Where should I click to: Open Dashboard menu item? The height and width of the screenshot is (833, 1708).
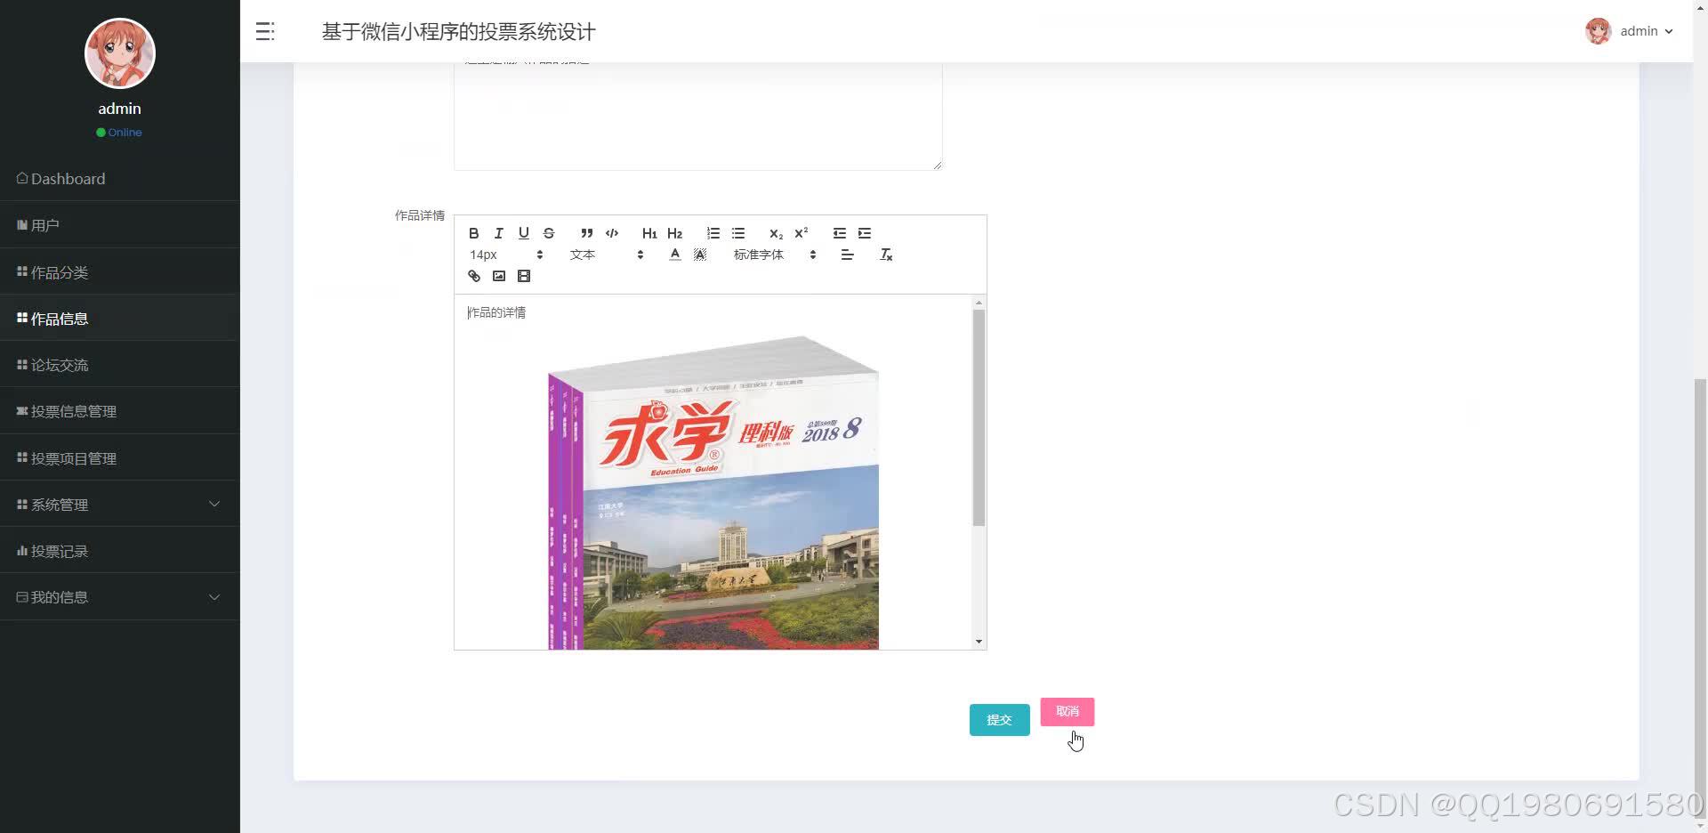(x=120, y=179)
